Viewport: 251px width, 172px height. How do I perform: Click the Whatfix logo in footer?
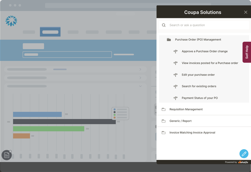(x=243, y=162)
